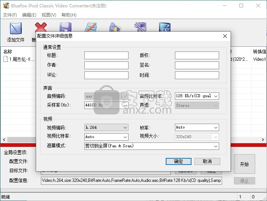
Task: Click the wrench settings toolbar icon
Action: point(140,27)
